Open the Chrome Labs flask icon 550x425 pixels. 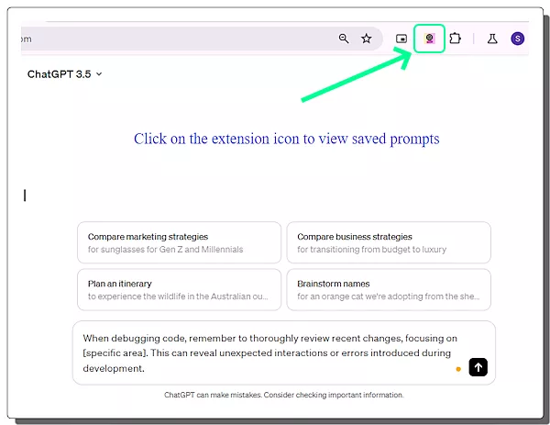492,39
